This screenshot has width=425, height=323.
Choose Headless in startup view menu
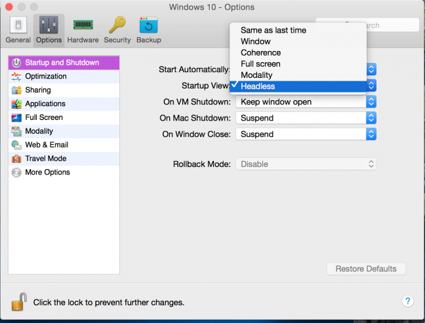(x=298, y=86)
